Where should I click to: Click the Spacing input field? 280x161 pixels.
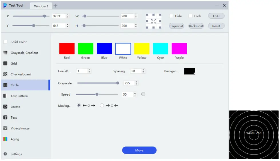pos(136,71)
